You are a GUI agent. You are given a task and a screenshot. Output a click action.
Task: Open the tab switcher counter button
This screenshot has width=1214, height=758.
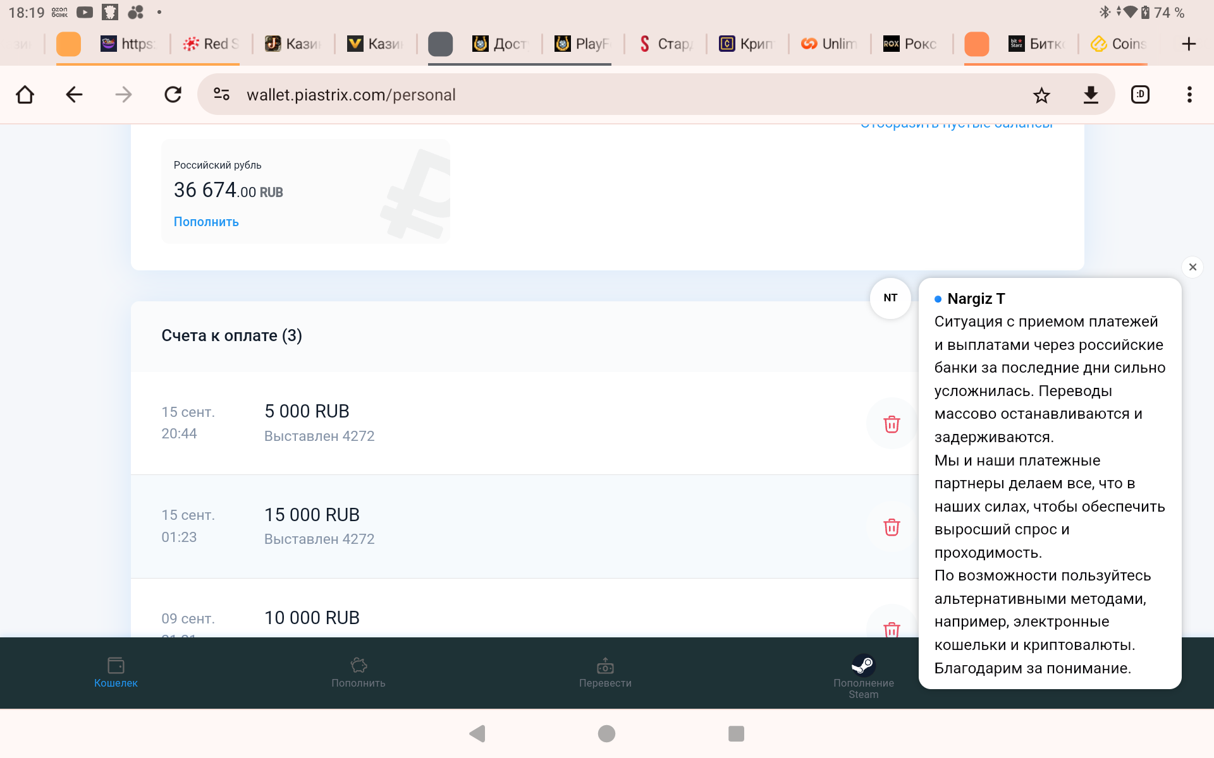(1140, 95)
